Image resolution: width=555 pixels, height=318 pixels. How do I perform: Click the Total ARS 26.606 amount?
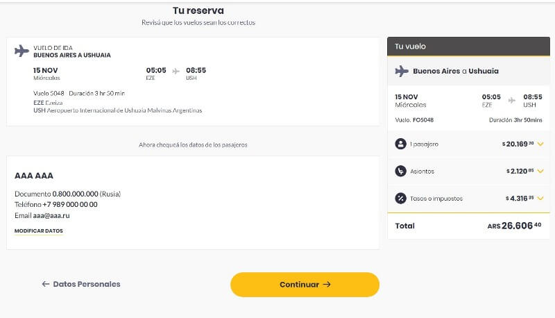(514, 226)
